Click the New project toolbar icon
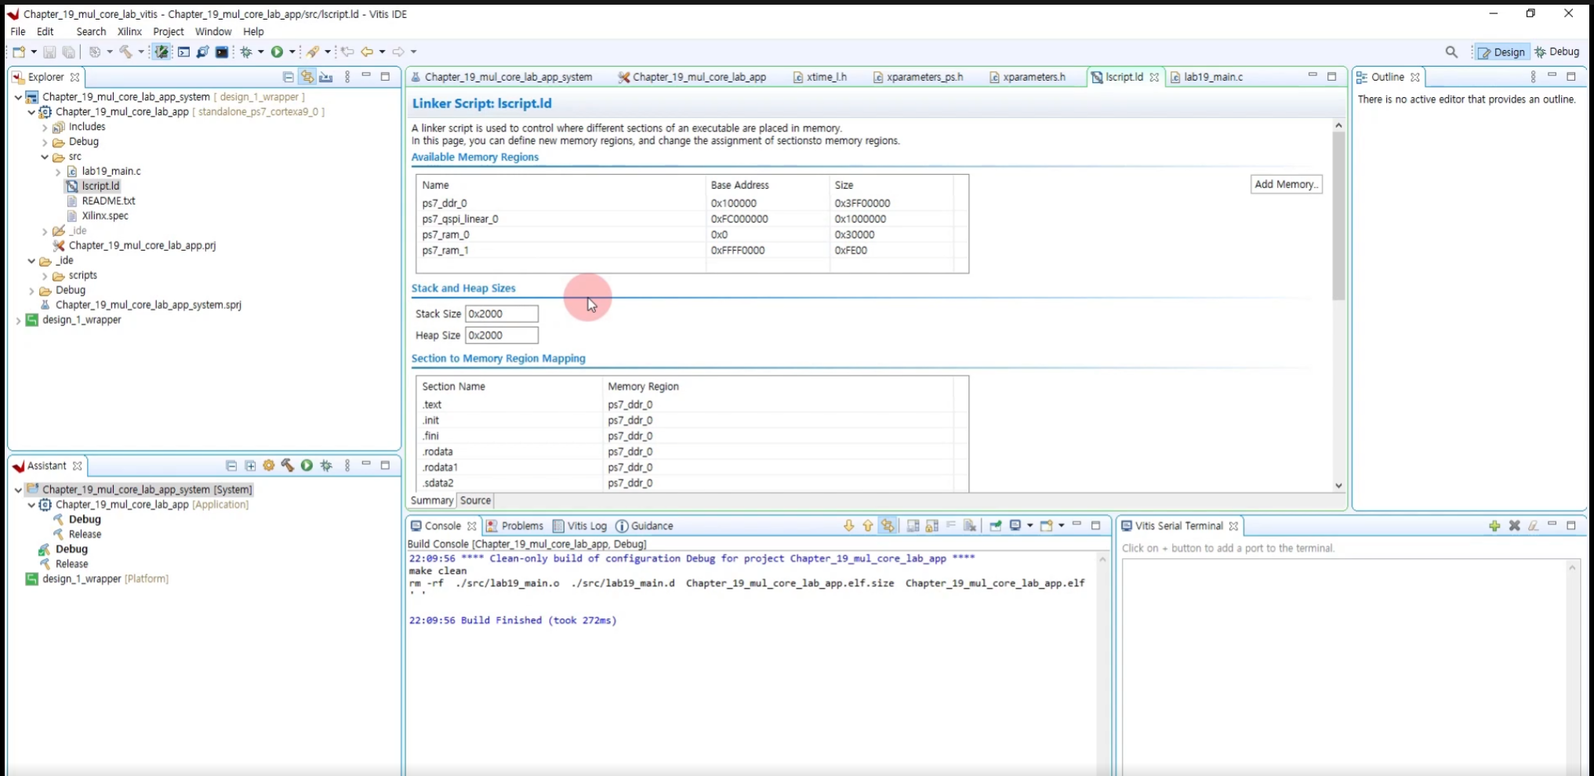The image size is (1594, 776). pyautogui.click(x=19, y=52)
